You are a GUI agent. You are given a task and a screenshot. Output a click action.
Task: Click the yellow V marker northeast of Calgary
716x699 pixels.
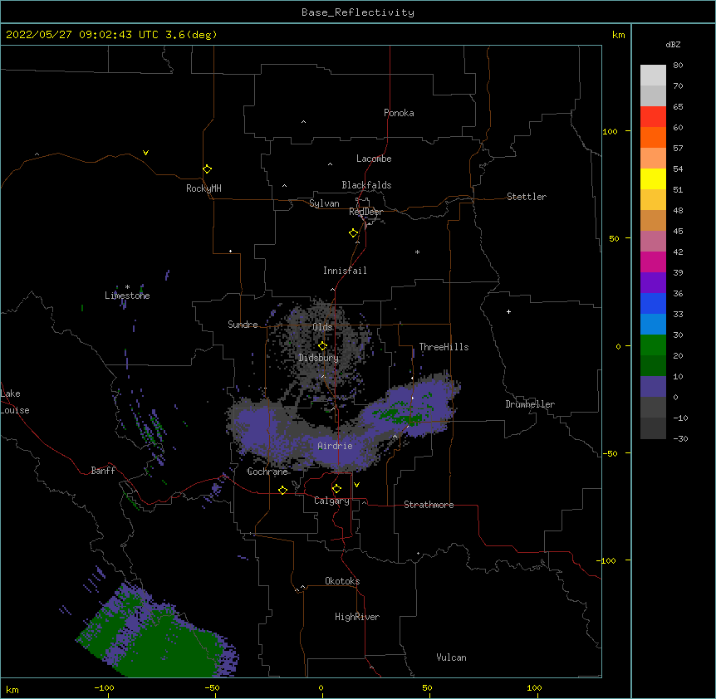[356, 485]
